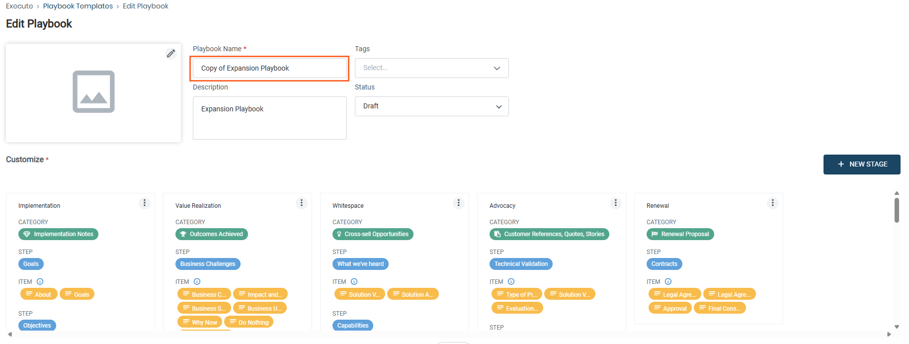Open Whitespace stage kebab menu
The height and width of the screenshot is (344, 909).
point(459,203)
